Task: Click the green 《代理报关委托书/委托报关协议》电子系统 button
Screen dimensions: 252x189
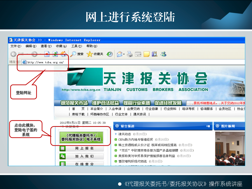Action: tap(81, 137)
